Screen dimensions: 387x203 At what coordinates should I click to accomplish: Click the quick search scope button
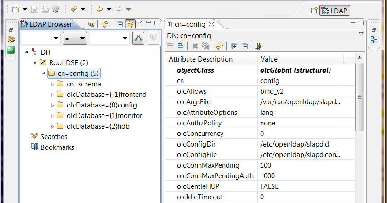(138, 38)
